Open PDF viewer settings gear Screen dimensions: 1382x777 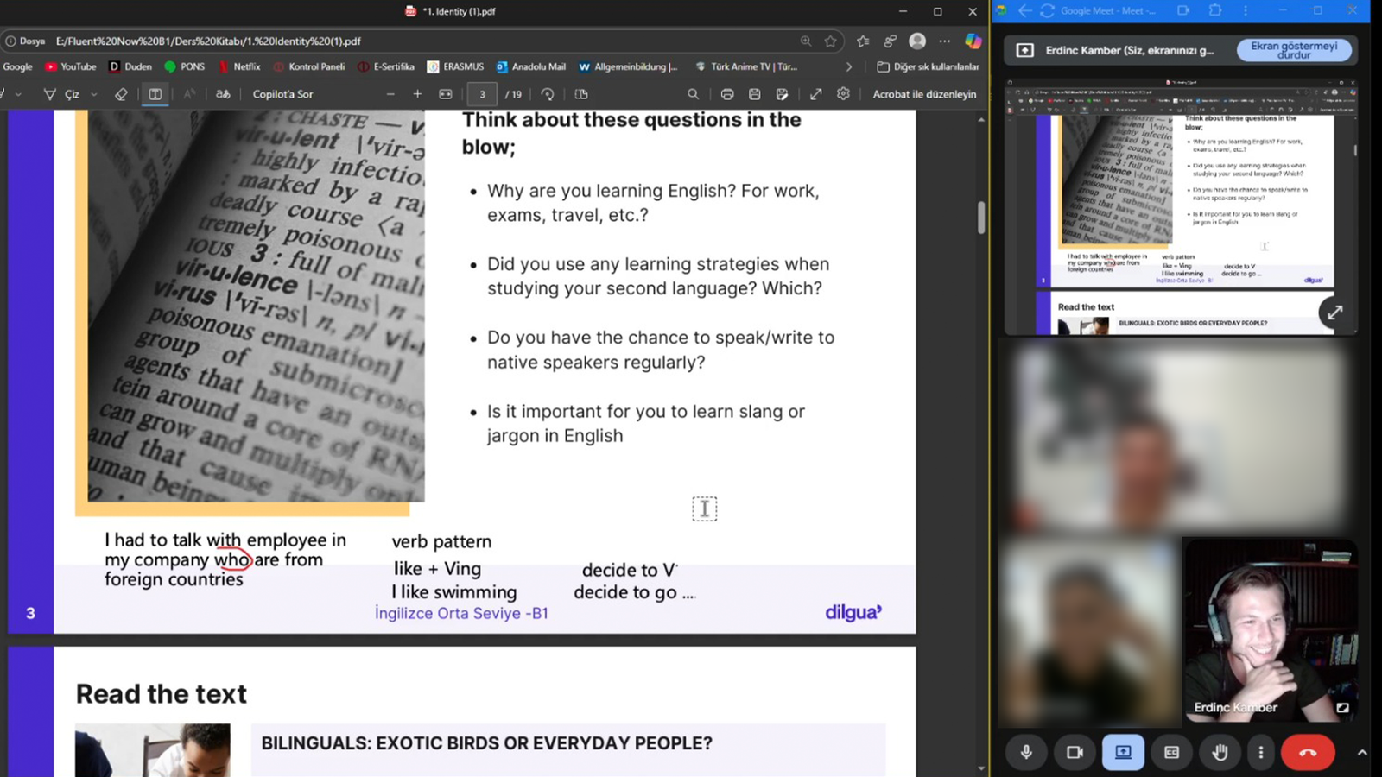click(843, 94)
